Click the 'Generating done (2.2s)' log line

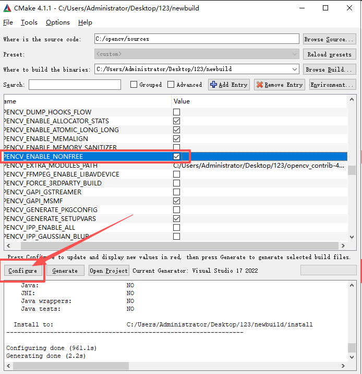point(46,356)
